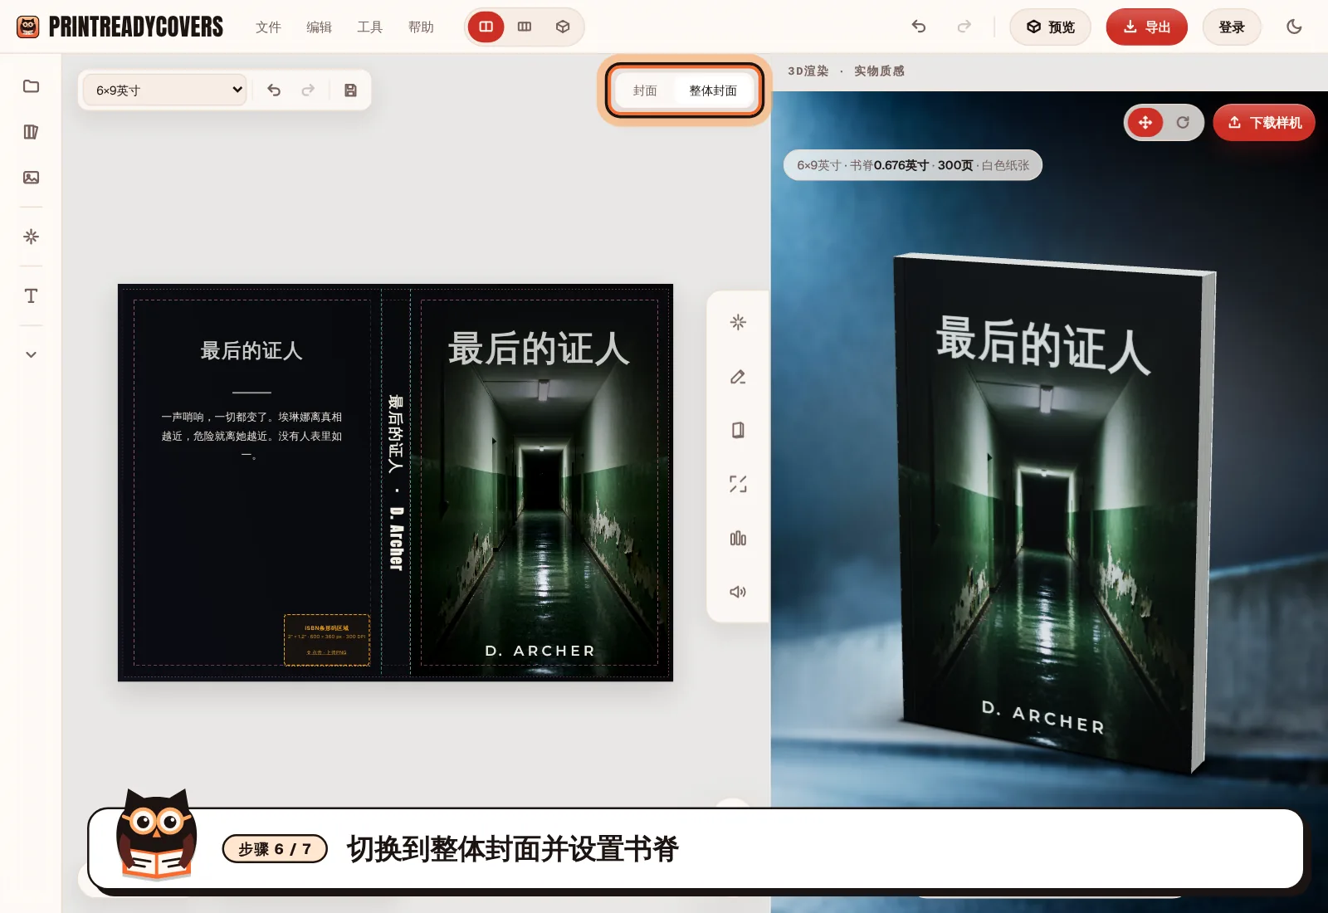This screenshot has height=913, width=1328.
Task: Click the save disk icon
Action: click(350, 90)
